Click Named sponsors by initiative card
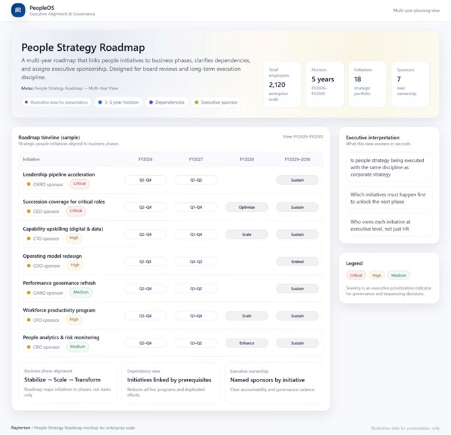This screenshot has height=435, width=451. pos(274,383)
